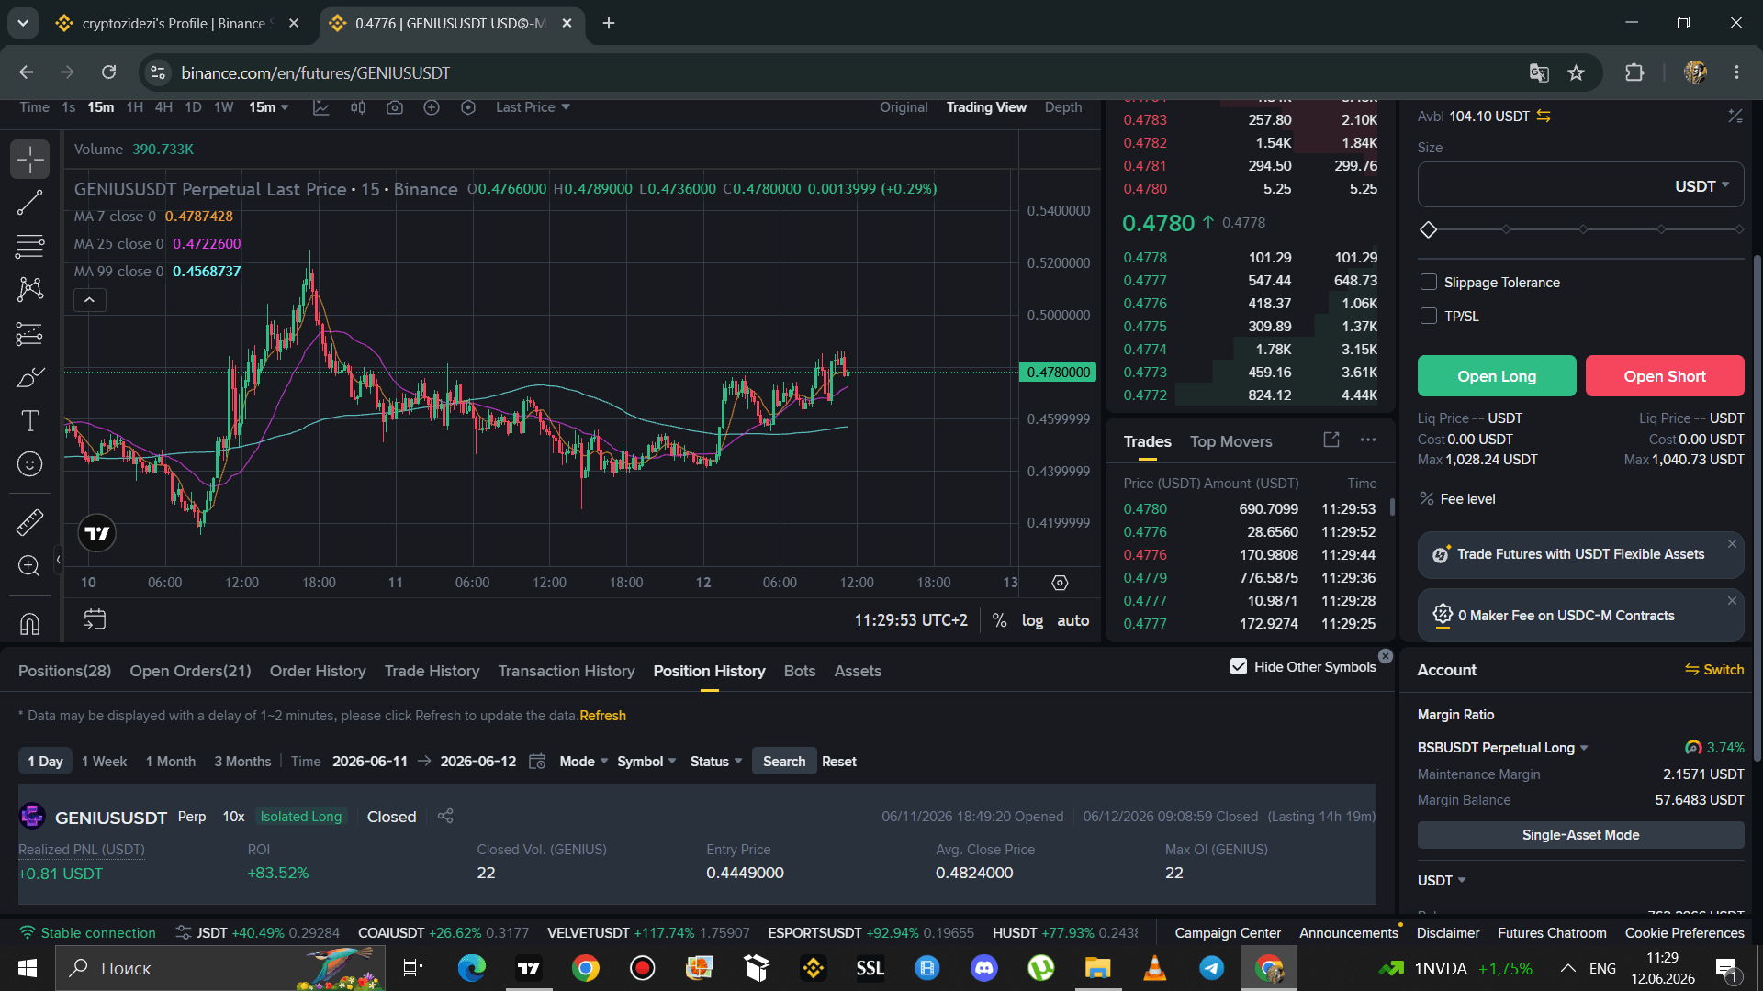Open the date range calendar picker
Screen dimensions: 1763x991
tap(537, 762)
